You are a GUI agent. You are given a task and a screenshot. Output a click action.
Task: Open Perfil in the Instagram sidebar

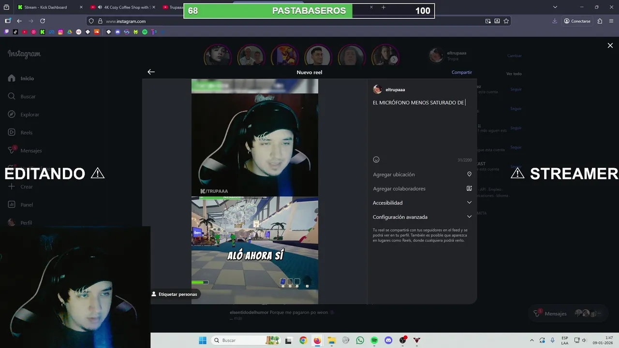(20, 223)
